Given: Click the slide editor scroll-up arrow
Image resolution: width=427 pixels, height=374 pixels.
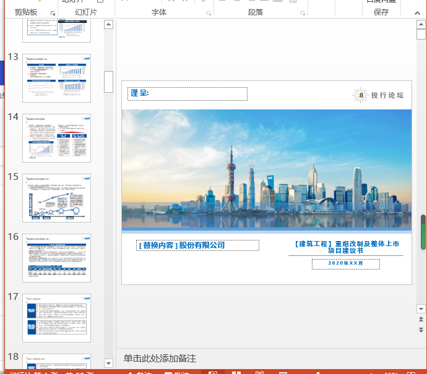Looking at the screenshot, I should tap(421, 25).
